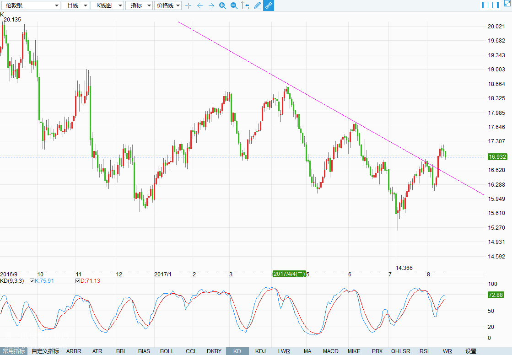This screenshot has width=512, height=355.
Task: Toggle the left side panel icon
Action: tap(485, 5)
